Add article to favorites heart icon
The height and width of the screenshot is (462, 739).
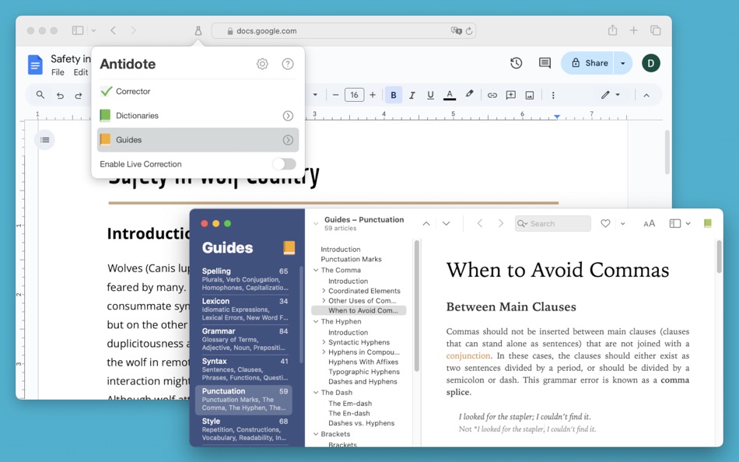pos(606,223)
